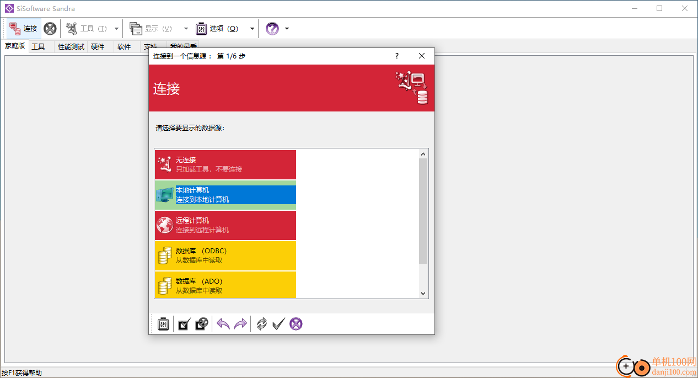Click the OK checkmark icon in wizard
Viewport: 698px width, 378px height.
(278, 324)
